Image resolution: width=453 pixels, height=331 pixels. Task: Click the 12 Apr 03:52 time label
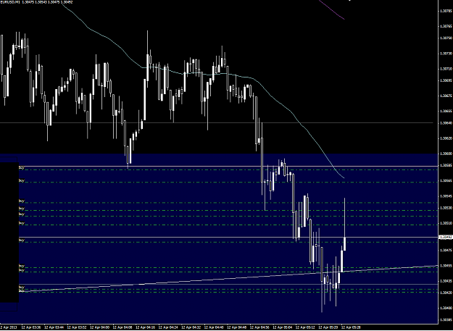(x=76, y=327)
